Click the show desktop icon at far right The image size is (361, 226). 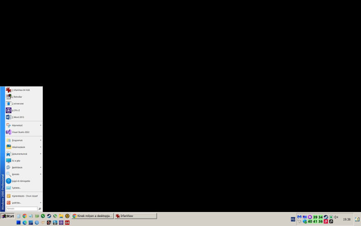(357, 219)
